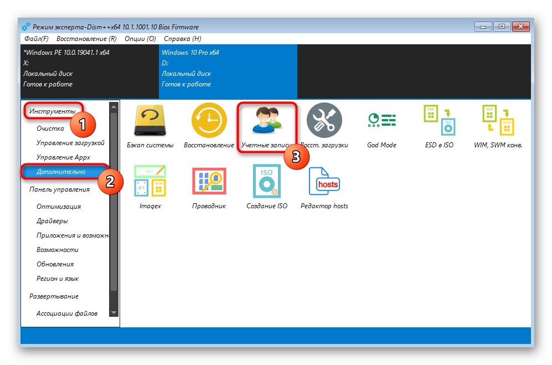Click the sidebar scrollbar thumb
Screen dimensions: 552x365
114,202
